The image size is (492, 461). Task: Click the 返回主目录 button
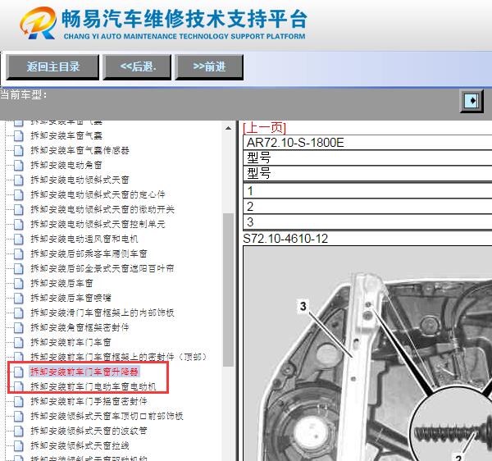pos(52,66)
